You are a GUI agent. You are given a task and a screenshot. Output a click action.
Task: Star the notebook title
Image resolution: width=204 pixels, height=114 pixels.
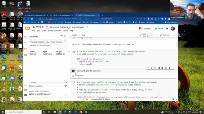(88, 27)
